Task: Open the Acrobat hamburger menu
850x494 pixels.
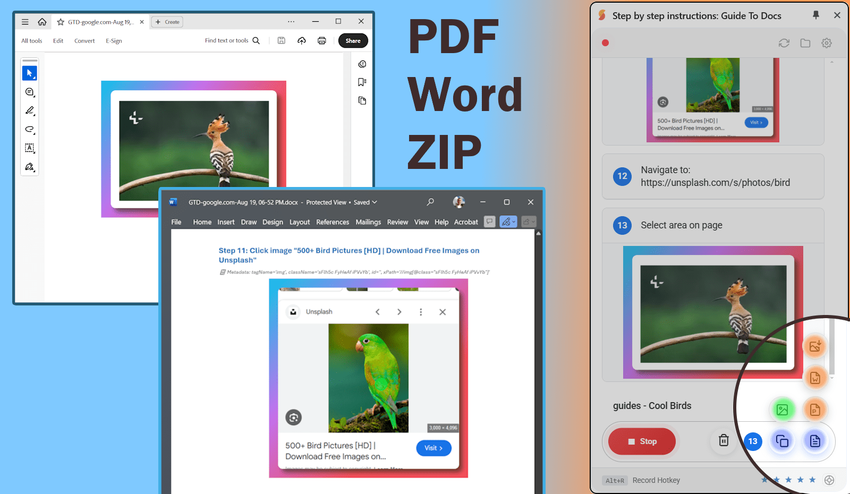Action: 25,22
